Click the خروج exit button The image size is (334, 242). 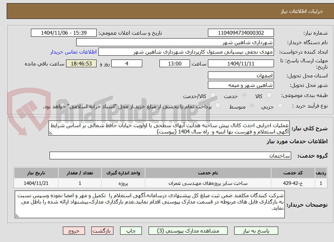point(74,231)
